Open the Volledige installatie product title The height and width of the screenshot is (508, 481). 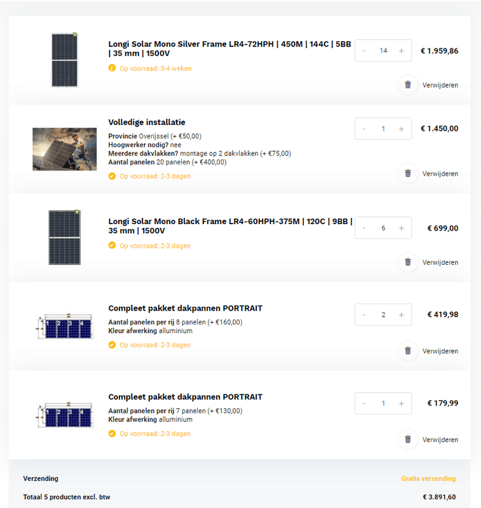point(147,123)
